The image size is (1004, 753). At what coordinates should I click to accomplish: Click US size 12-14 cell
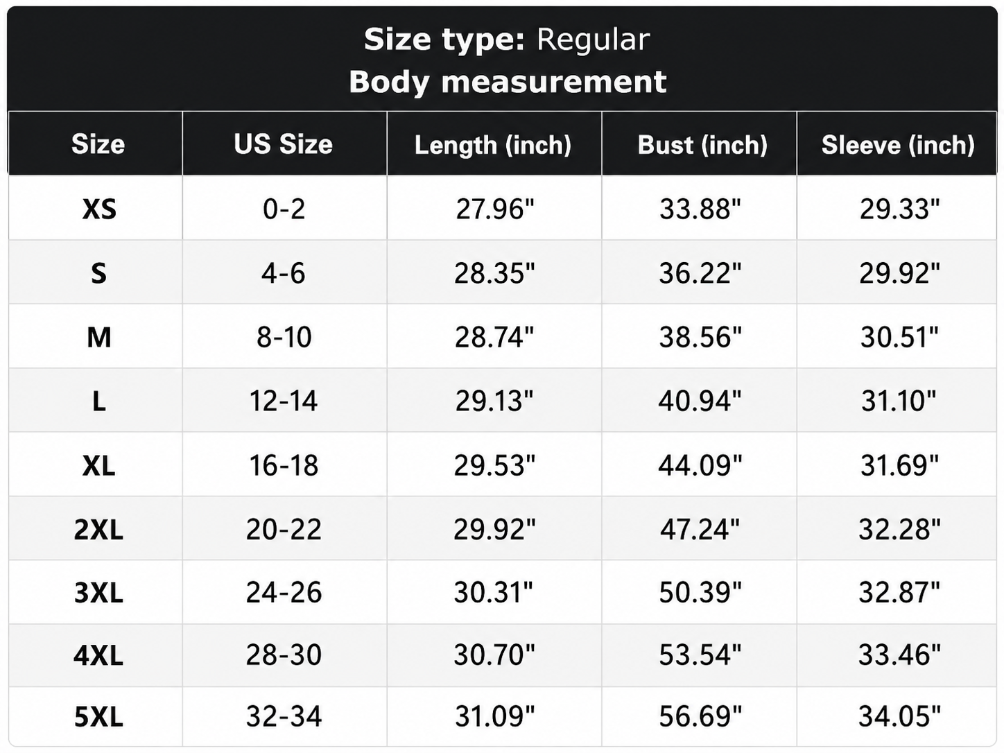(x=284, y=401)
